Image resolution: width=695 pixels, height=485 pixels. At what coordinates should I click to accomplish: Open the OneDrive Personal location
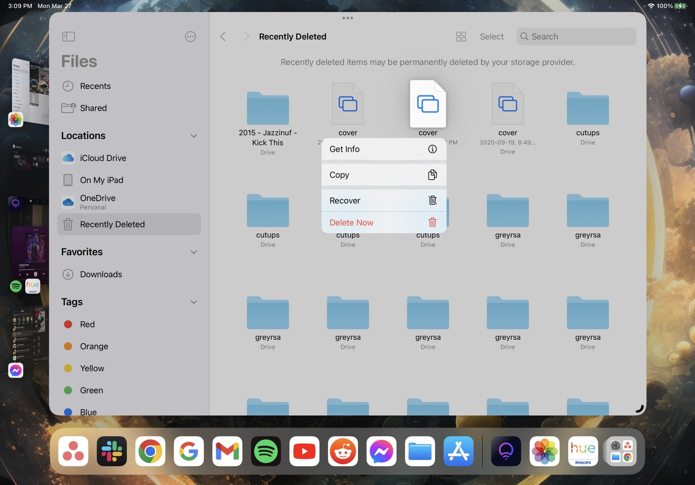tap(98, 202)
